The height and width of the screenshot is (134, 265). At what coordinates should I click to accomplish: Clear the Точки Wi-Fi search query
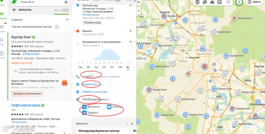coord(66,2)
